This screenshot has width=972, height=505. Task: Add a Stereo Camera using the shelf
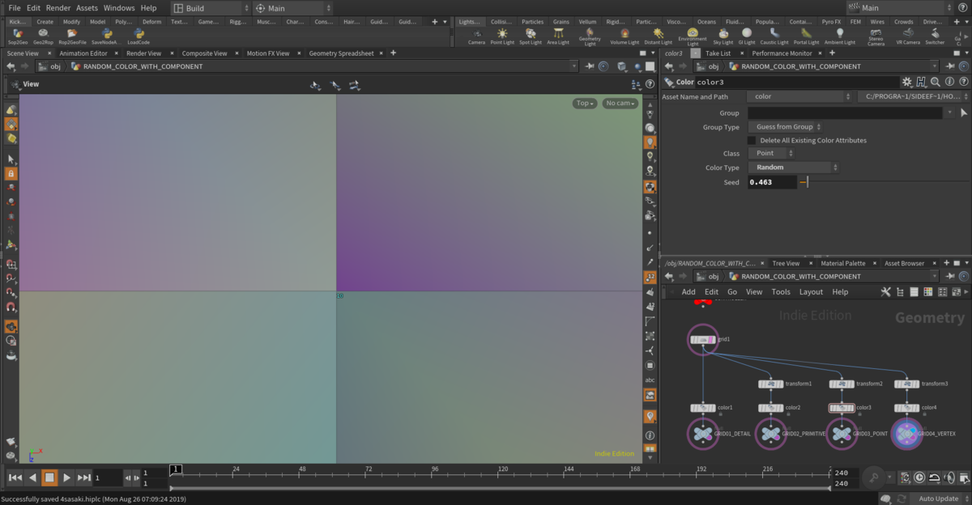click(x=876, y=32)
